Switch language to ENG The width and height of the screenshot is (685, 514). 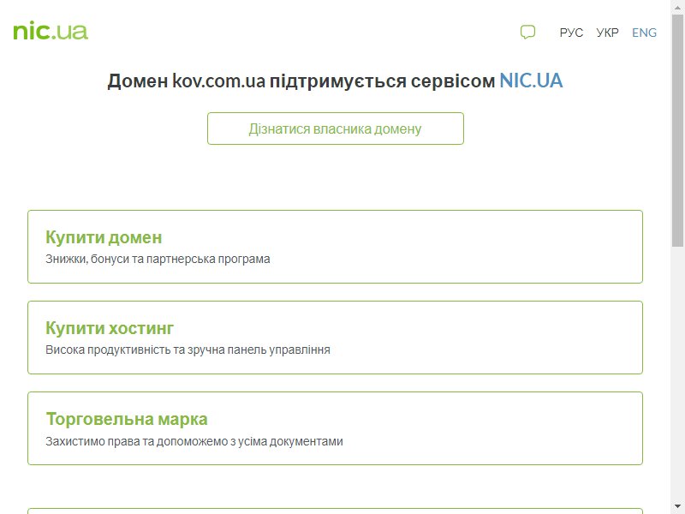[644, 33]
